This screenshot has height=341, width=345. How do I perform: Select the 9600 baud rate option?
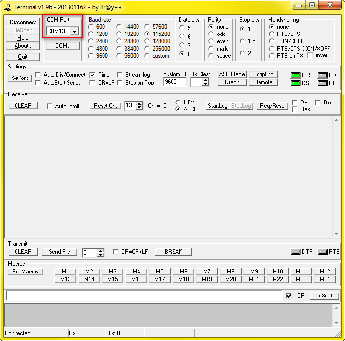[91, 56]
